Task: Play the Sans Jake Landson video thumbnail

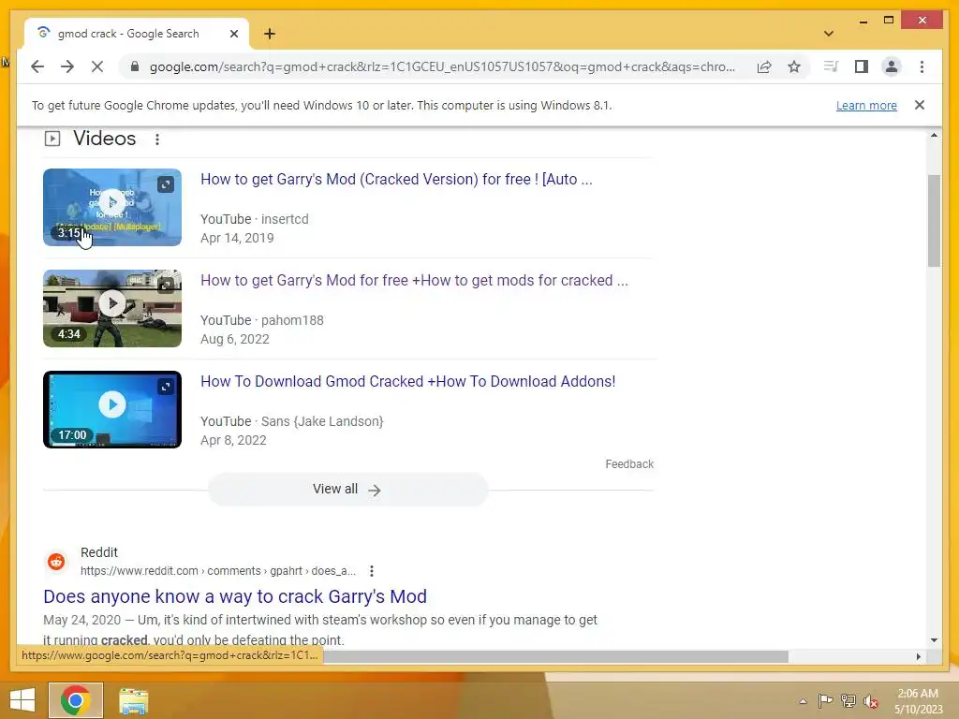Action: click(112, 409)
